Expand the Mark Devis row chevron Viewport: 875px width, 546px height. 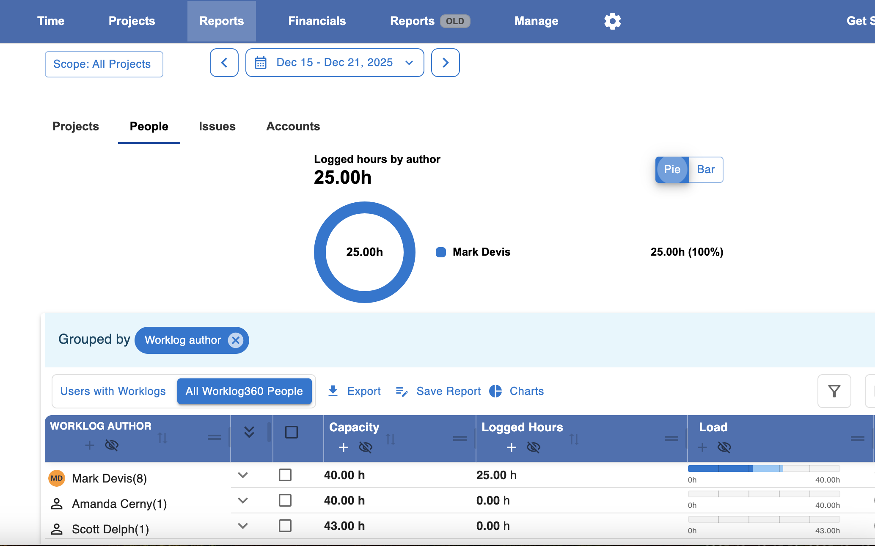(243, 475)
